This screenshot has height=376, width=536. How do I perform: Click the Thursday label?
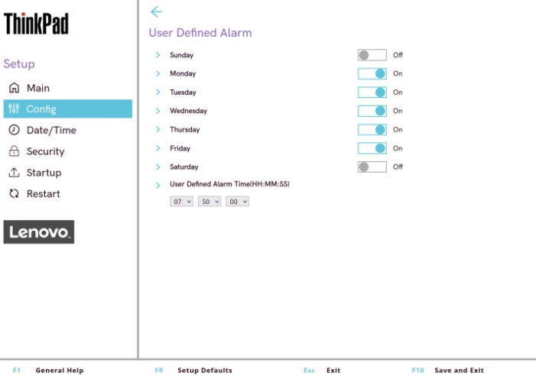point(184,129)
